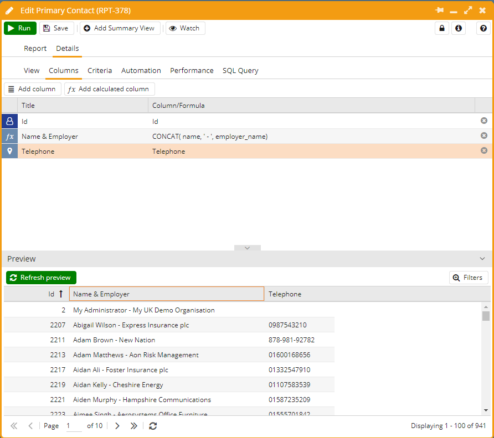Open the report info icon
Image resolution: width=494 pixels, height=438 pixels.
(458, 28)
